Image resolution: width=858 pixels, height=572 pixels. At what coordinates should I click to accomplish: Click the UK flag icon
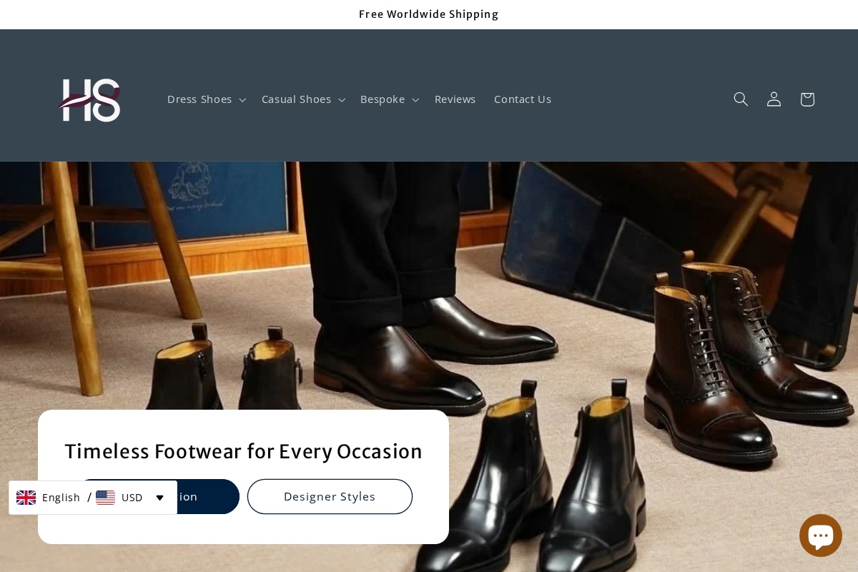pos(26,497)
